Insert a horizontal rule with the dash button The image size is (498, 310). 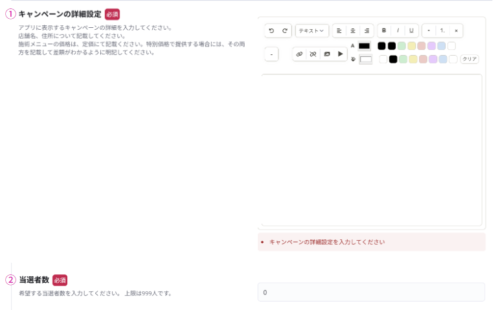pyautogui.click(x=271, y=54)
